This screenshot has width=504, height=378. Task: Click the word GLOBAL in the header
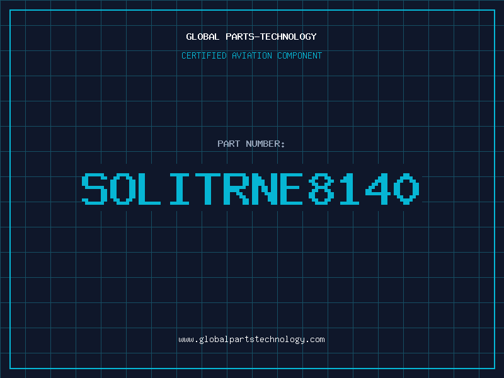pyautogui.click(x=203, y=37)
